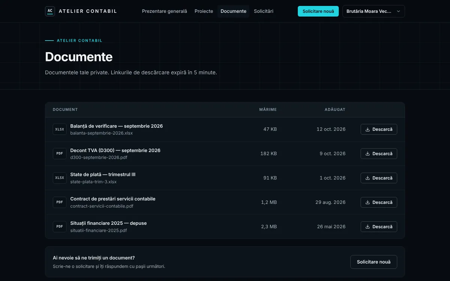Click the XLSX icon for State de plată
Image resolution: width=450 pixels, height=281 pixels.
click(60, 178)
